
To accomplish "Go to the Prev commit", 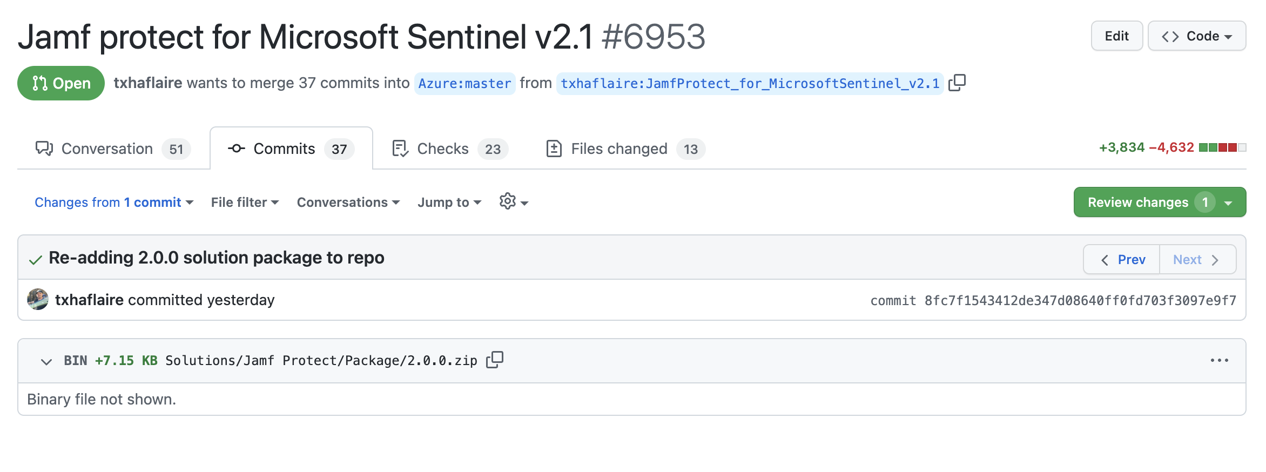I will coord(1122,260).
